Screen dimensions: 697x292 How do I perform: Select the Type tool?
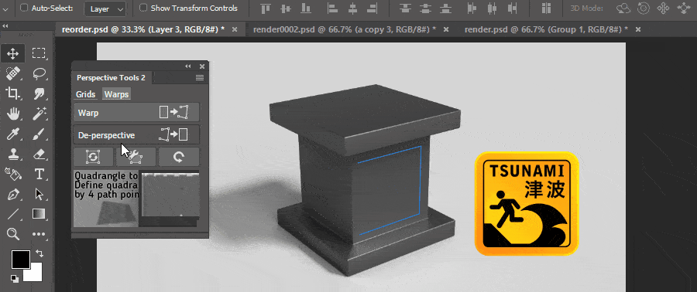[x=39, y=174]
